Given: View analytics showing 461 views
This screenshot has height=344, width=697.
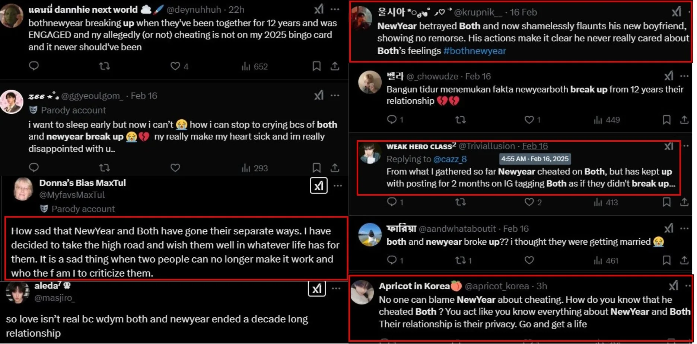Looking at the screenshot, I should coord(606,260).
